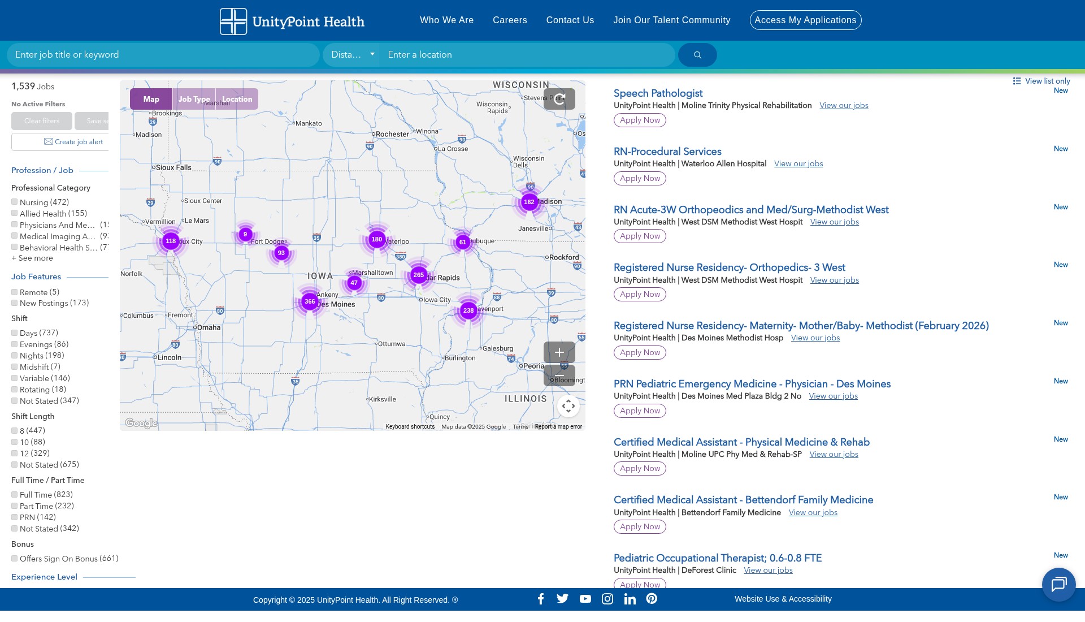Click Access My Applications button
1085x622 pixels.
805,20
